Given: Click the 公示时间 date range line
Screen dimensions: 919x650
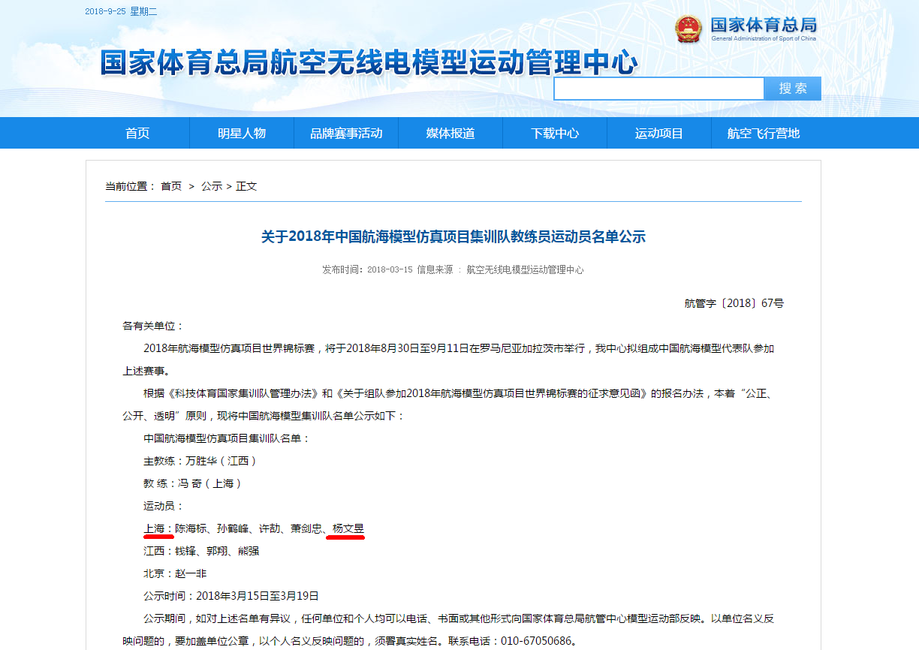Looking at the screenshot, I should coord(231,596).
